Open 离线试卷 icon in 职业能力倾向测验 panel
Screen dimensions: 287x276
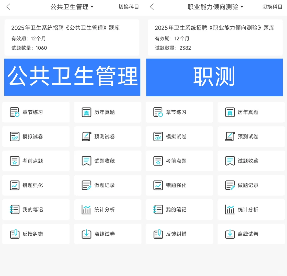pos(230,234)
